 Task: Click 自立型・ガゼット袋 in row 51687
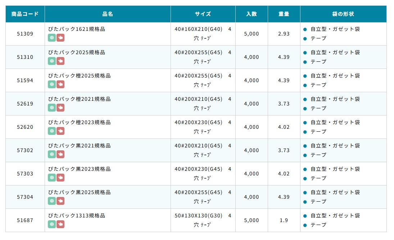click(x=335, y=216)
